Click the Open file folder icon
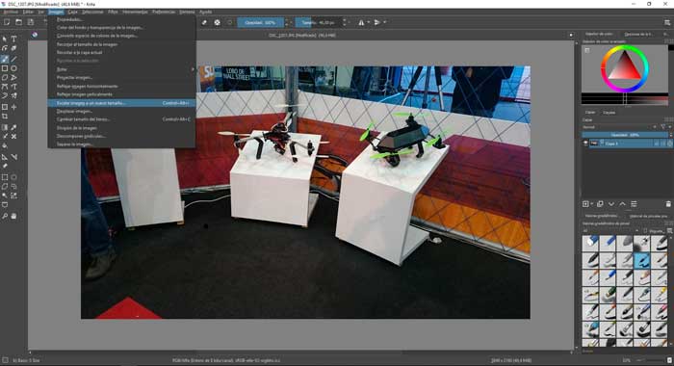Viewport: 674px width, 366px height. (x=18, y=22)
